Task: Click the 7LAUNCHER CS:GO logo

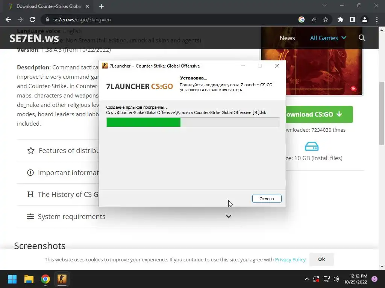Action: click(139, 86)
